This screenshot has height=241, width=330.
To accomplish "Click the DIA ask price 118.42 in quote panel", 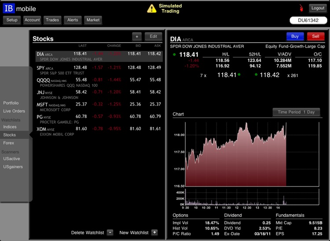I will coord(270,75).
